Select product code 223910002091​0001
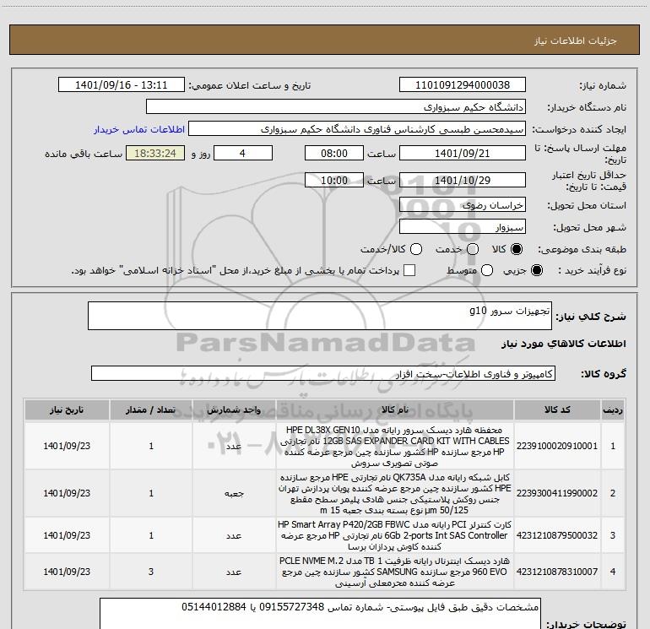The width and height of the screenshot is (650, 629). [557, 446]
